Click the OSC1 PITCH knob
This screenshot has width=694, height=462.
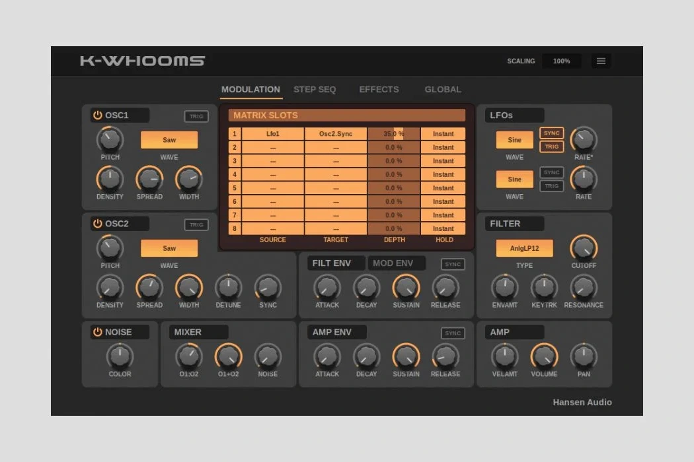click(110, 139)
